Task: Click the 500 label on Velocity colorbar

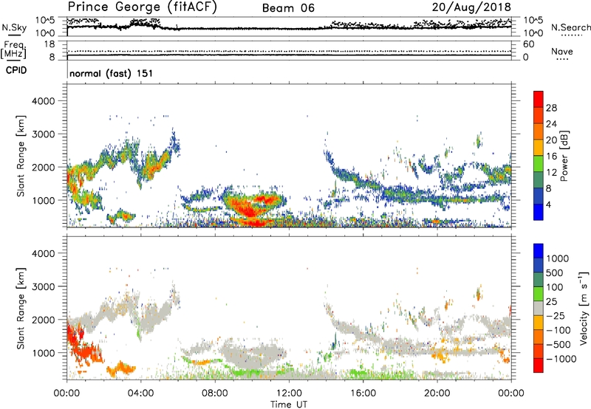Action: [x=555, y=273]
